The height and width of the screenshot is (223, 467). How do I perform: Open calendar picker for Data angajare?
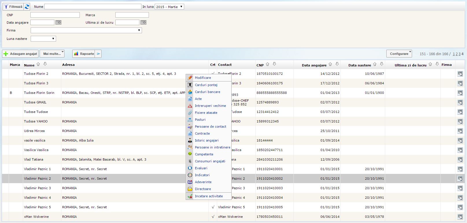click(x=58, y=23)
